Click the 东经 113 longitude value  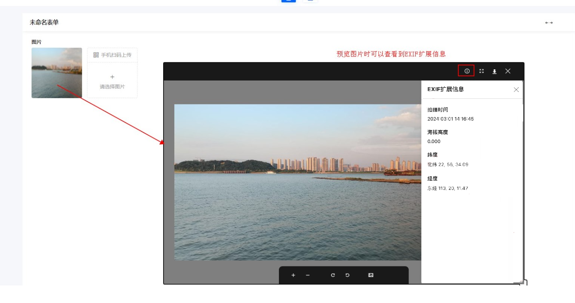coord(448,188)
